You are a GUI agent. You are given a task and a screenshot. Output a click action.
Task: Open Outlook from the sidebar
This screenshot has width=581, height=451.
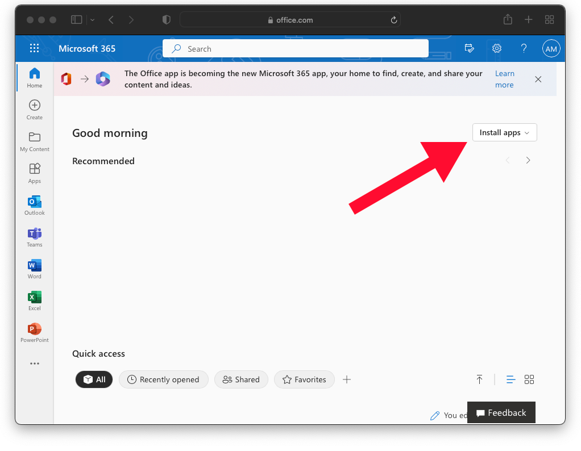coord(35,205)
